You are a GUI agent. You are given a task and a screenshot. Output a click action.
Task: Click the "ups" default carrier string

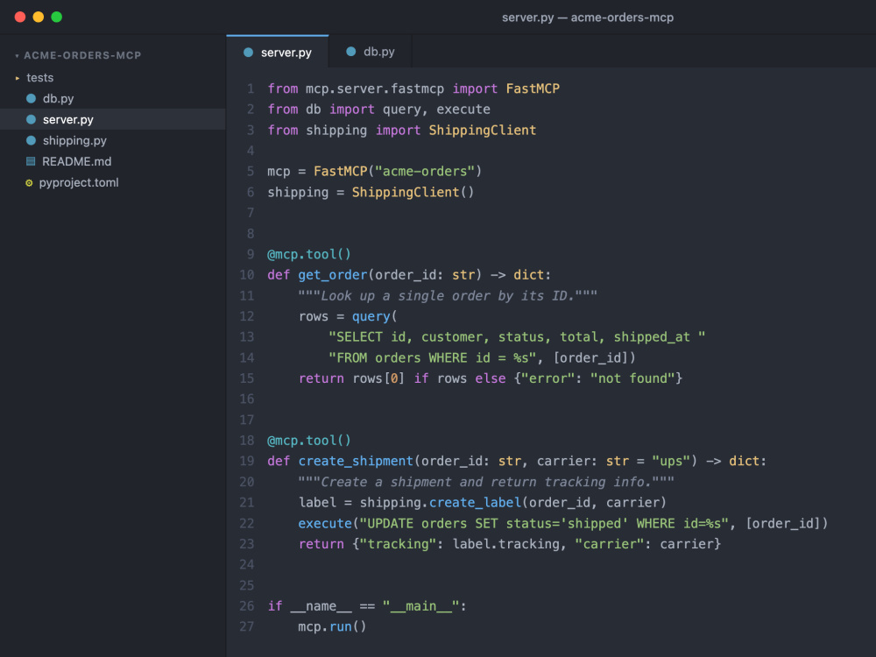[x=671, y=461]
